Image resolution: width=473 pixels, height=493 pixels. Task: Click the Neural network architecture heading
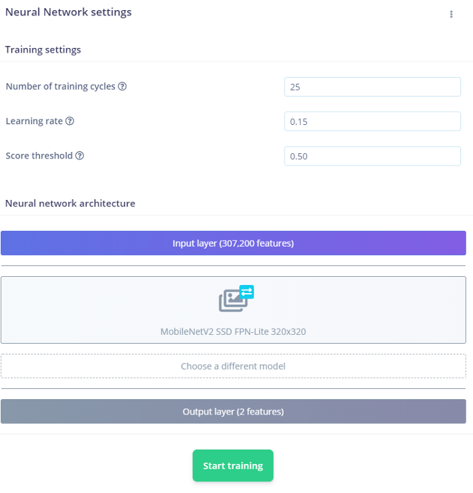70,203
